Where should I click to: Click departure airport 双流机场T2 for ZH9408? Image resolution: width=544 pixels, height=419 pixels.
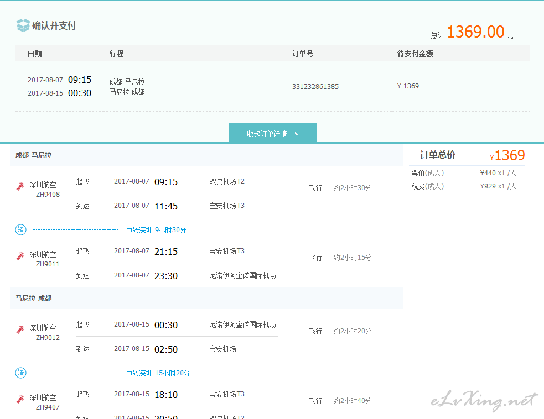pyautogui.click(x=227, y=181)
